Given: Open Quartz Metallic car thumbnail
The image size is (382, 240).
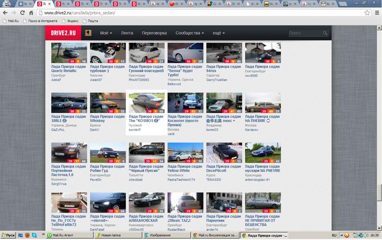Looking at the screenshot, I should point(69,53).
